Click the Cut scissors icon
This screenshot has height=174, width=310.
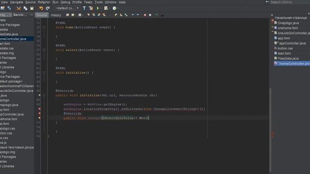point(18,8)
